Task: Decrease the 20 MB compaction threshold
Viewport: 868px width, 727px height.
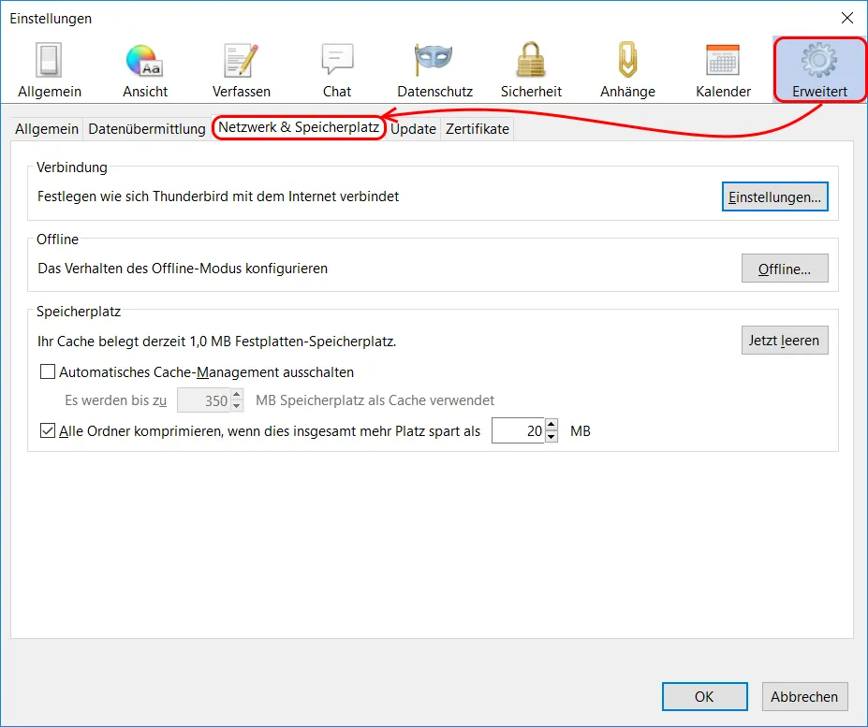Action: point(552,437)
